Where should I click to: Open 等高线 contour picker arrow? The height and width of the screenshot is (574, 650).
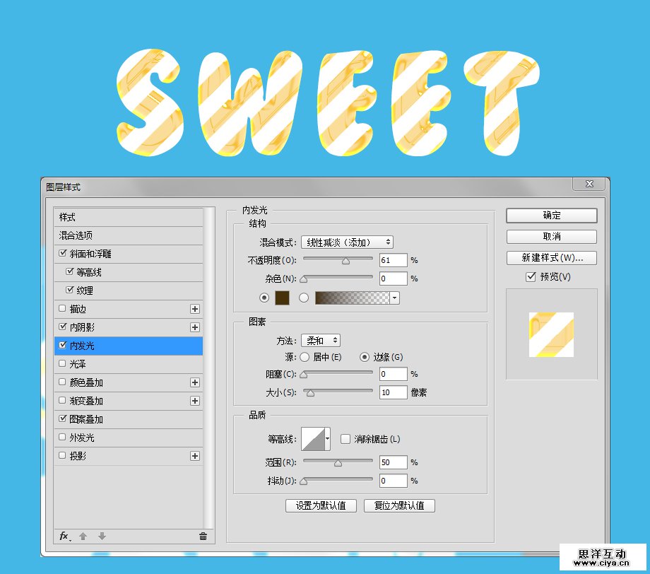tap(328, 439)
